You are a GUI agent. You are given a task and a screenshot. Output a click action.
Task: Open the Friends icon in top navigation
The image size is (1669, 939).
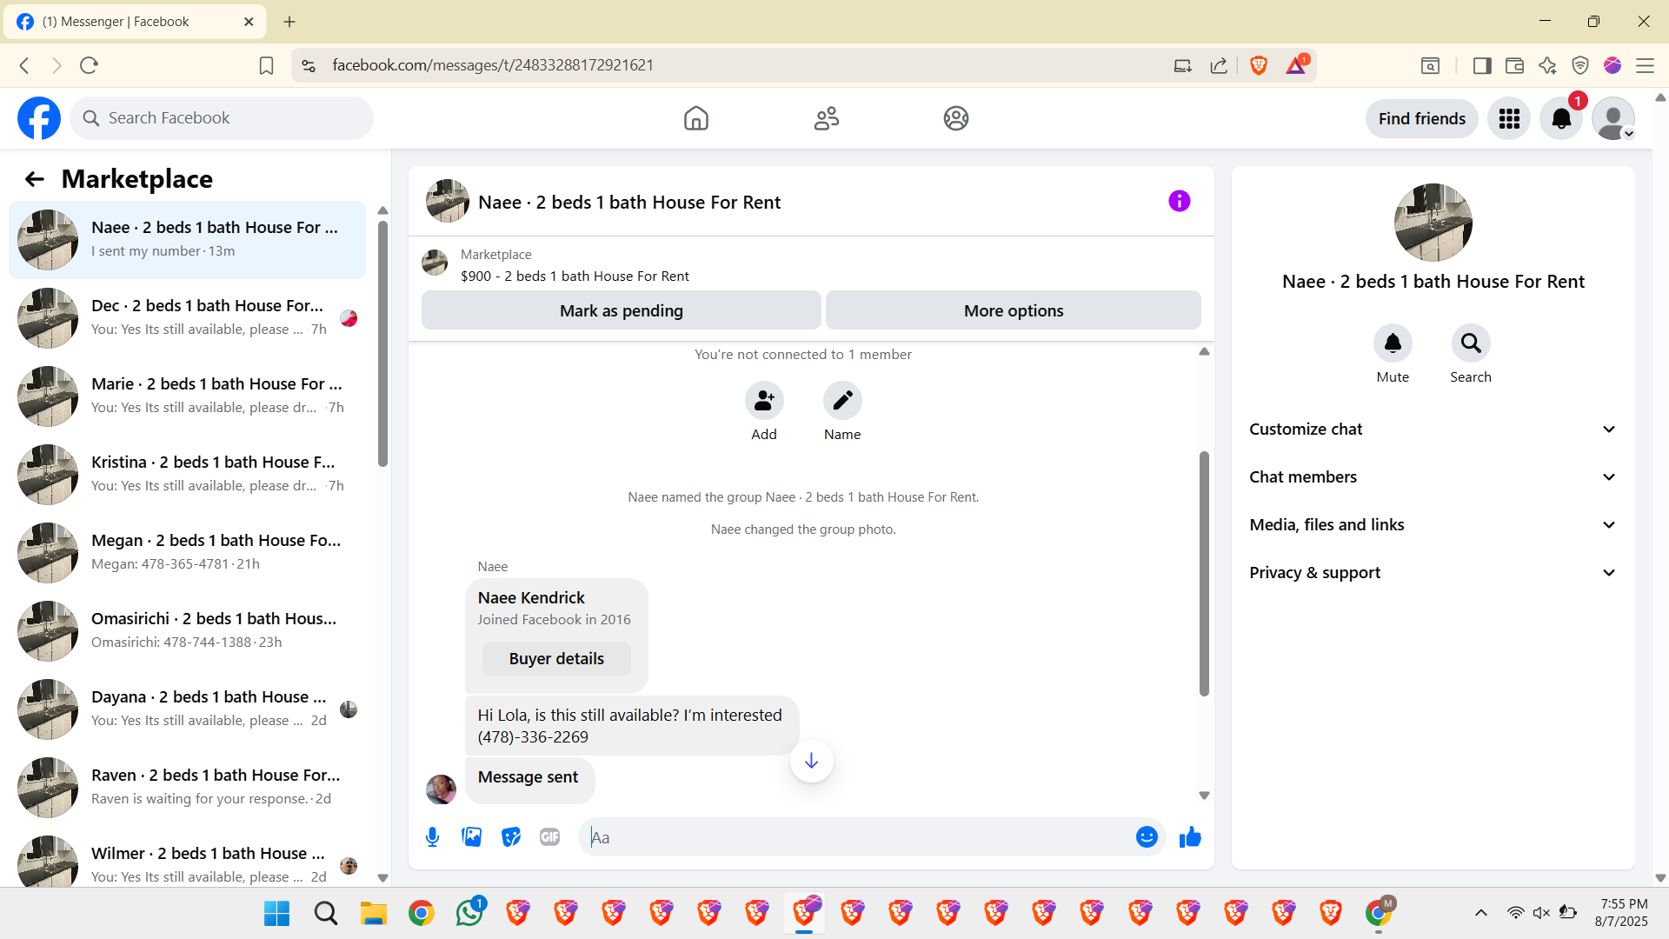(827, 118)
